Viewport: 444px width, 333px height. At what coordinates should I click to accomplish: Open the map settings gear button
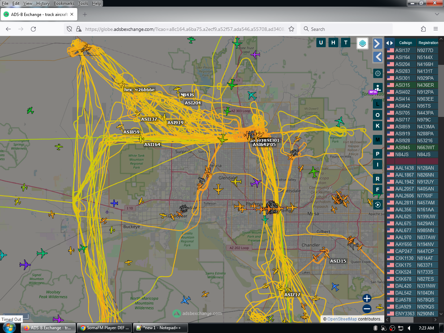pos(378,73)
